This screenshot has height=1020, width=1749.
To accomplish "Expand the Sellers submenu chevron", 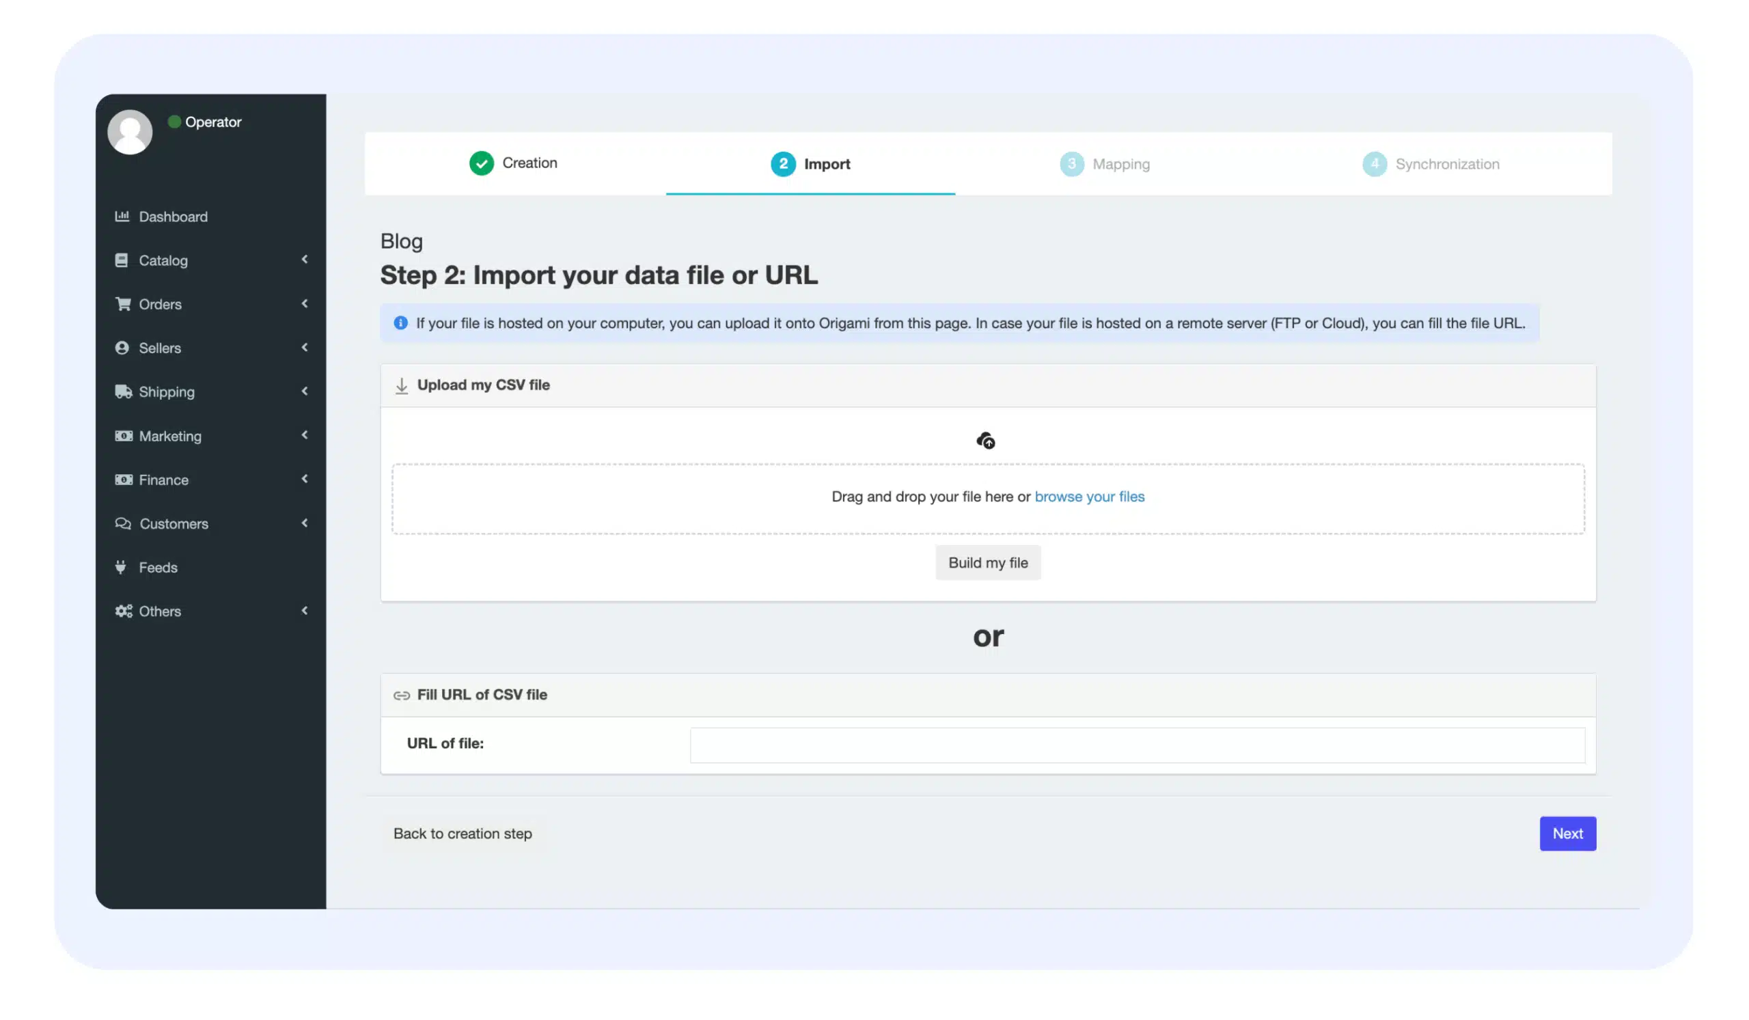I will click(304, 347).
